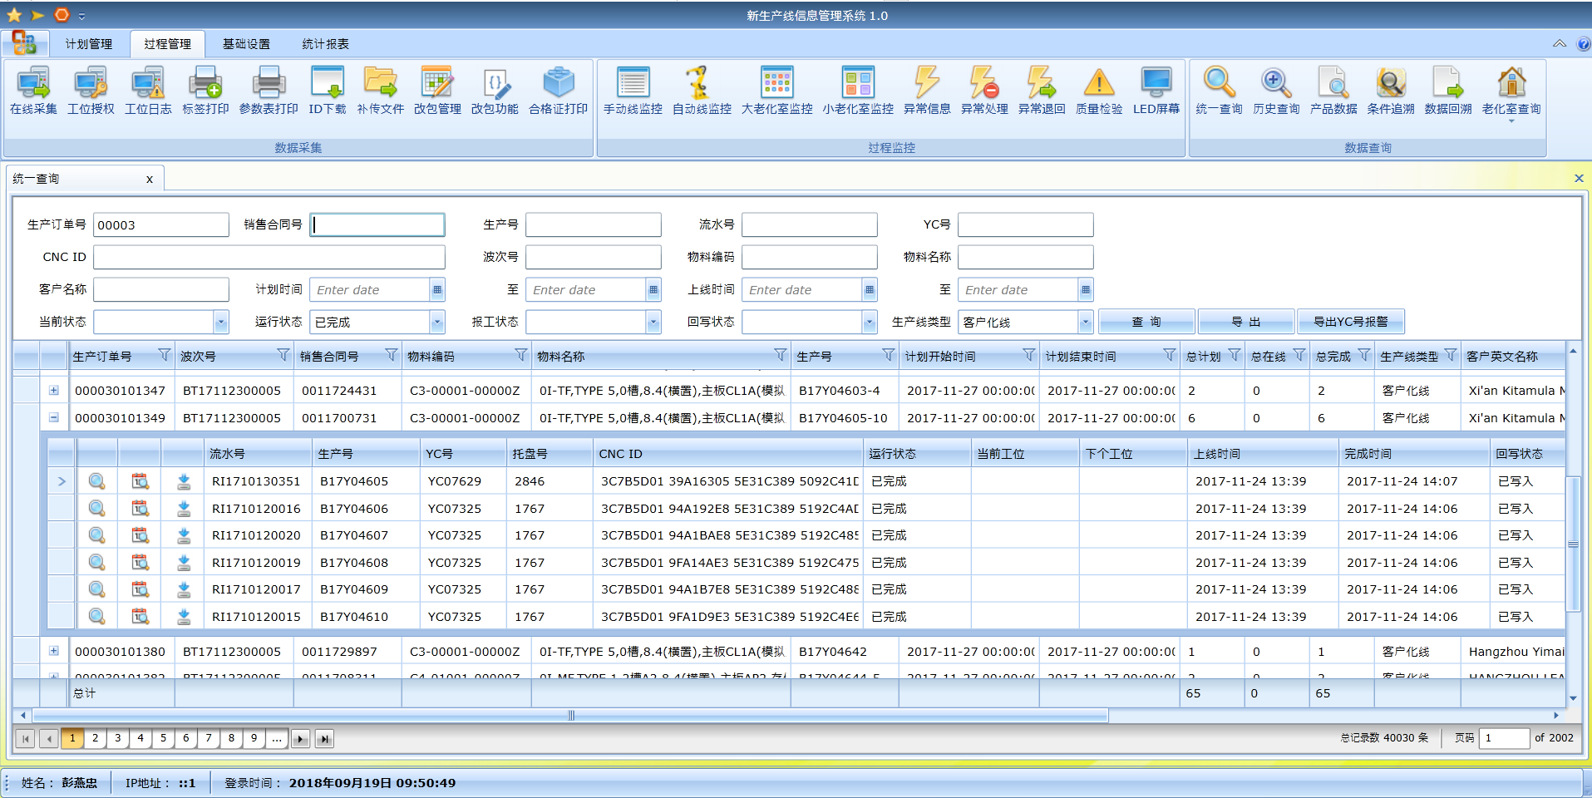Collapse order row 000030101349
Viewport: 1592px width, 798px height.
point(54,418)
